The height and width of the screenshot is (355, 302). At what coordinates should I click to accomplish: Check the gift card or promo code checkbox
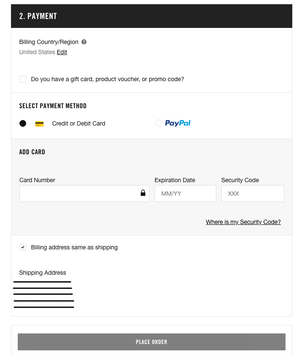pos(23,79)
